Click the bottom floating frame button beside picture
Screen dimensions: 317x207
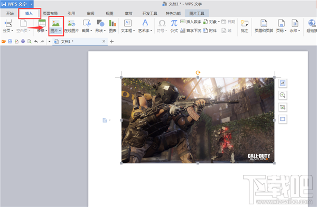[283, 119]
